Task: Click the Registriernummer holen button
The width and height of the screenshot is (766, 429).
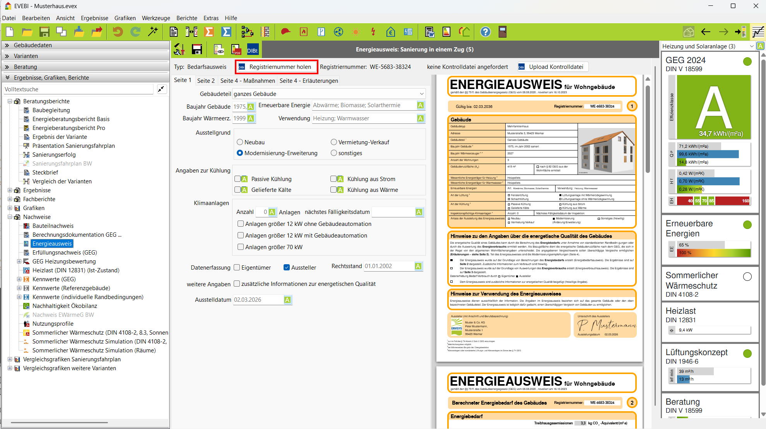Action: click(276, 67)
